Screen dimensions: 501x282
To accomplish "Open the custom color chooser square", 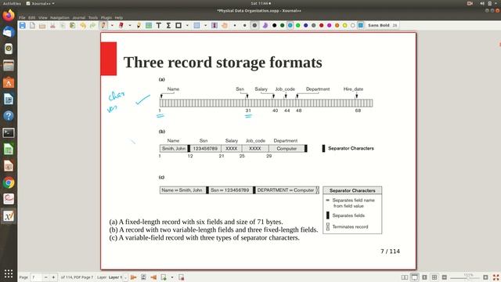I will coord(361,26).
